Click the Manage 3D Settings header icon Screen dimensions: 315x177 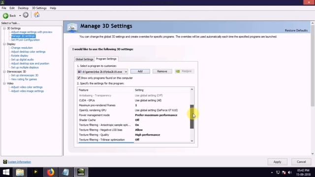[72, 28]
